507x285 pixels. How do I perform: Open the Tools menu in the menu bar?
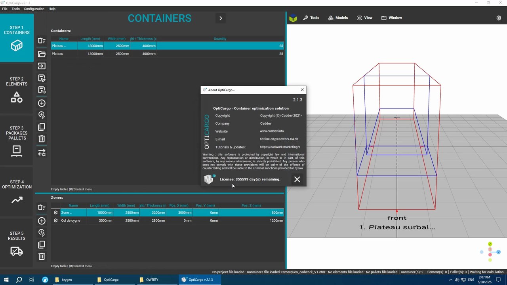[16, 9]
